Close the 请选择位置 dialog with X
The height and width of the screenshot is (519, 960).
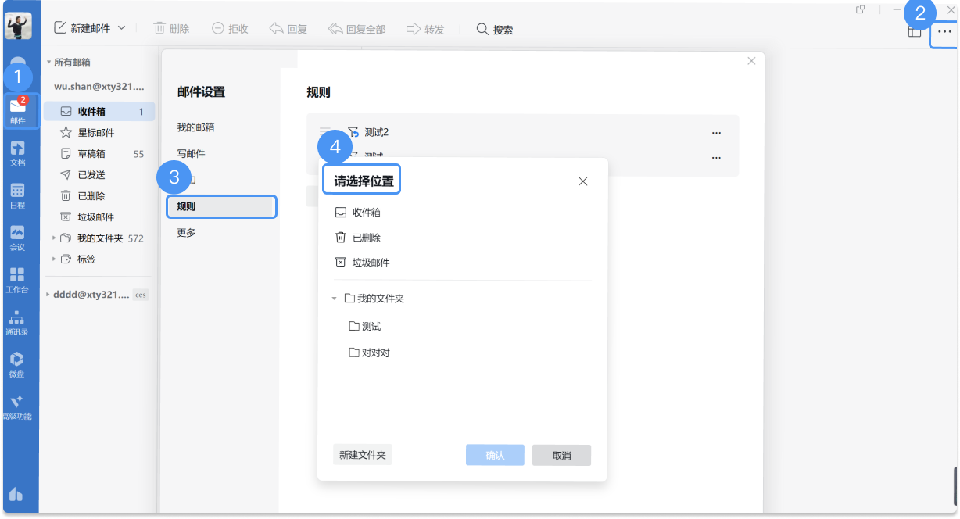pos(582,181)
